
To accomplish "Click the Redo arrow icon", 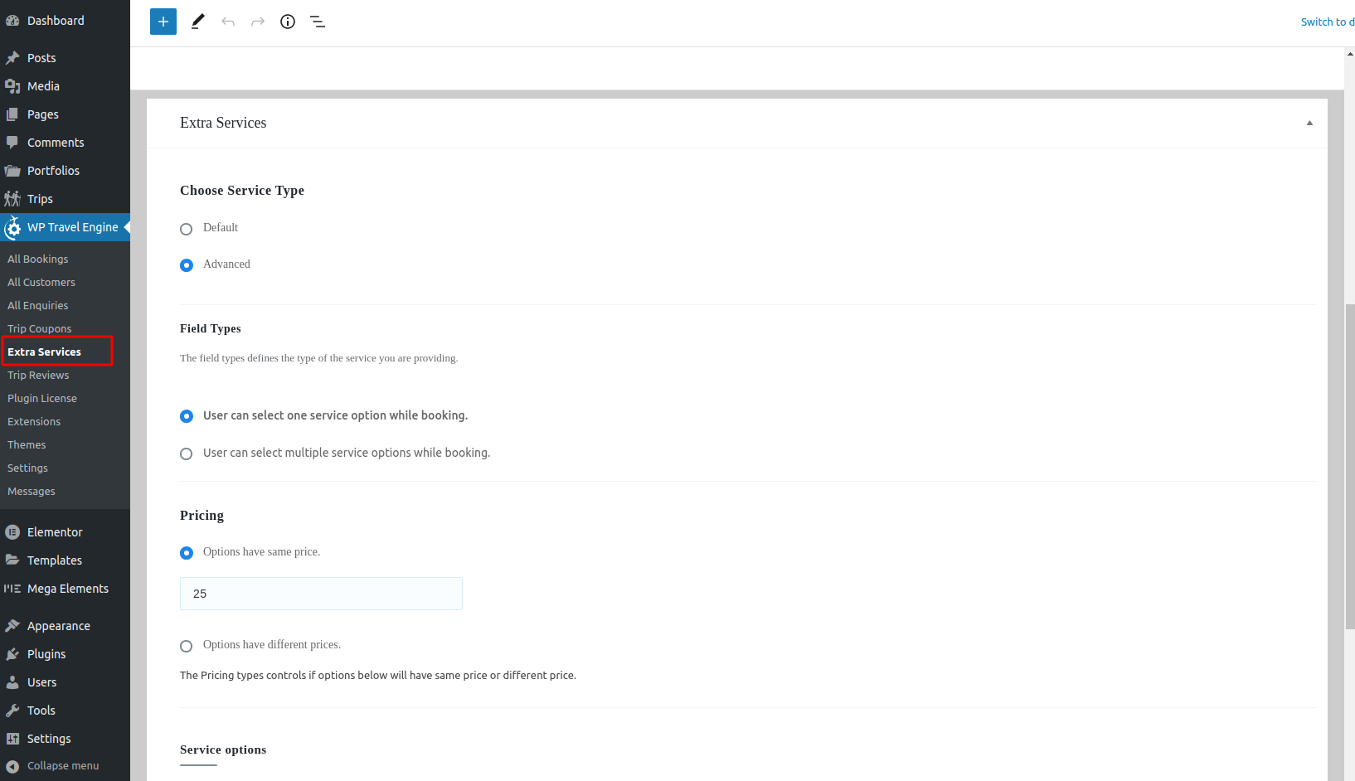I will pyautogui.click(x=258, y=22).
